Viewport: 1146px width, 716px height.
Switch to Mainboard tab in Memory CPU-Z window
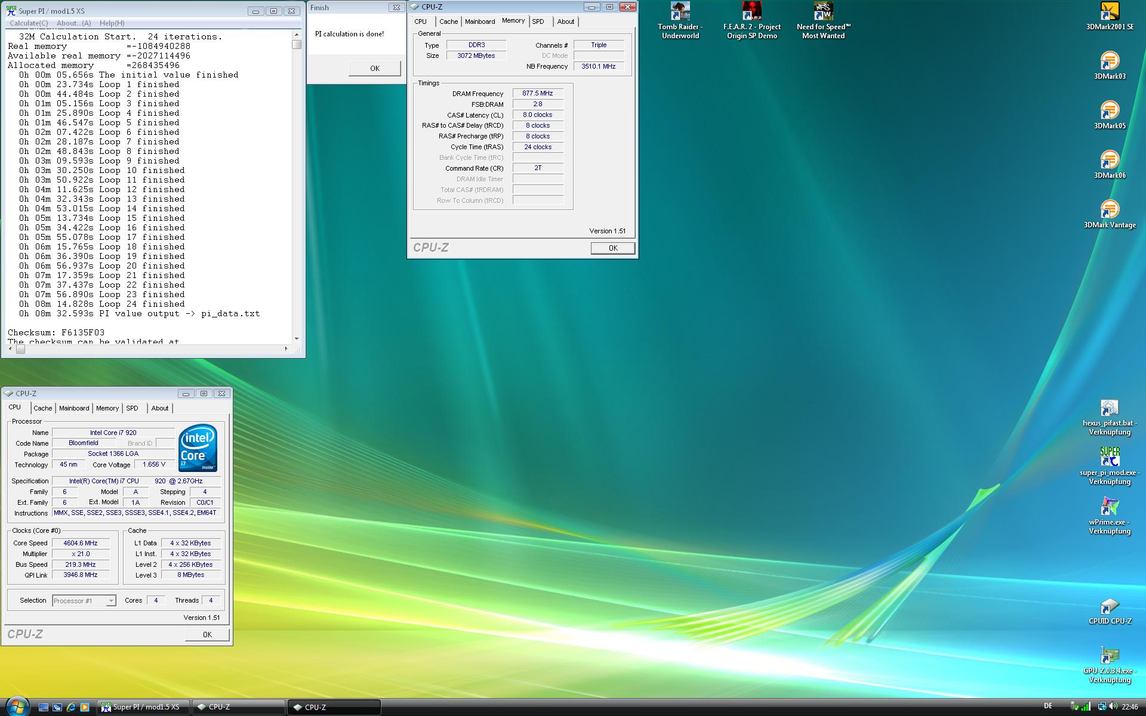click(x=480, y=21)
